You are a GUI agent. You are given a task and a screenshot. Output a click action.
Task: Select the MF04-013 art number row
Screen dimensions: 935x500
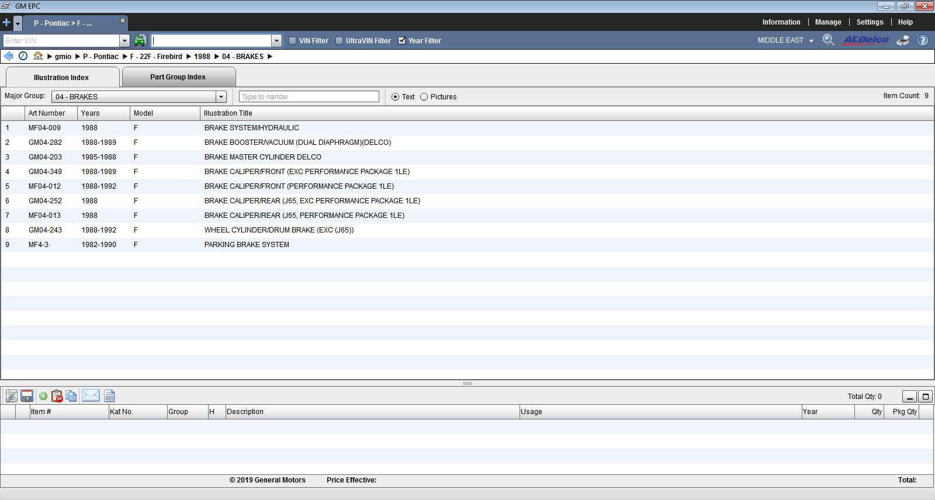click(x=467, y=216)
